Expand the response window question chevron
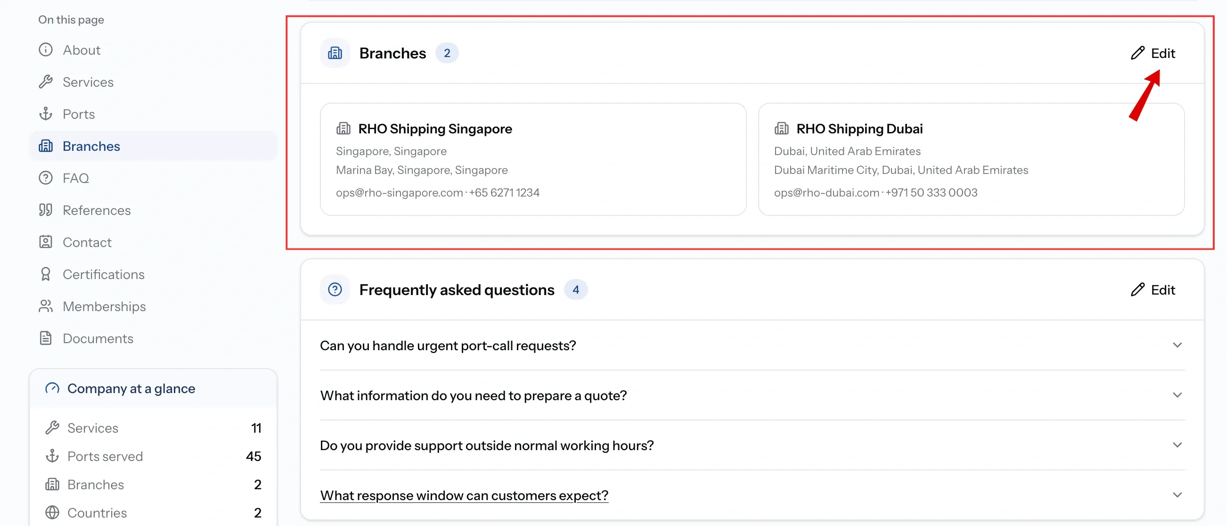This screenshot has height=526, width=1226. point(1177,495)
